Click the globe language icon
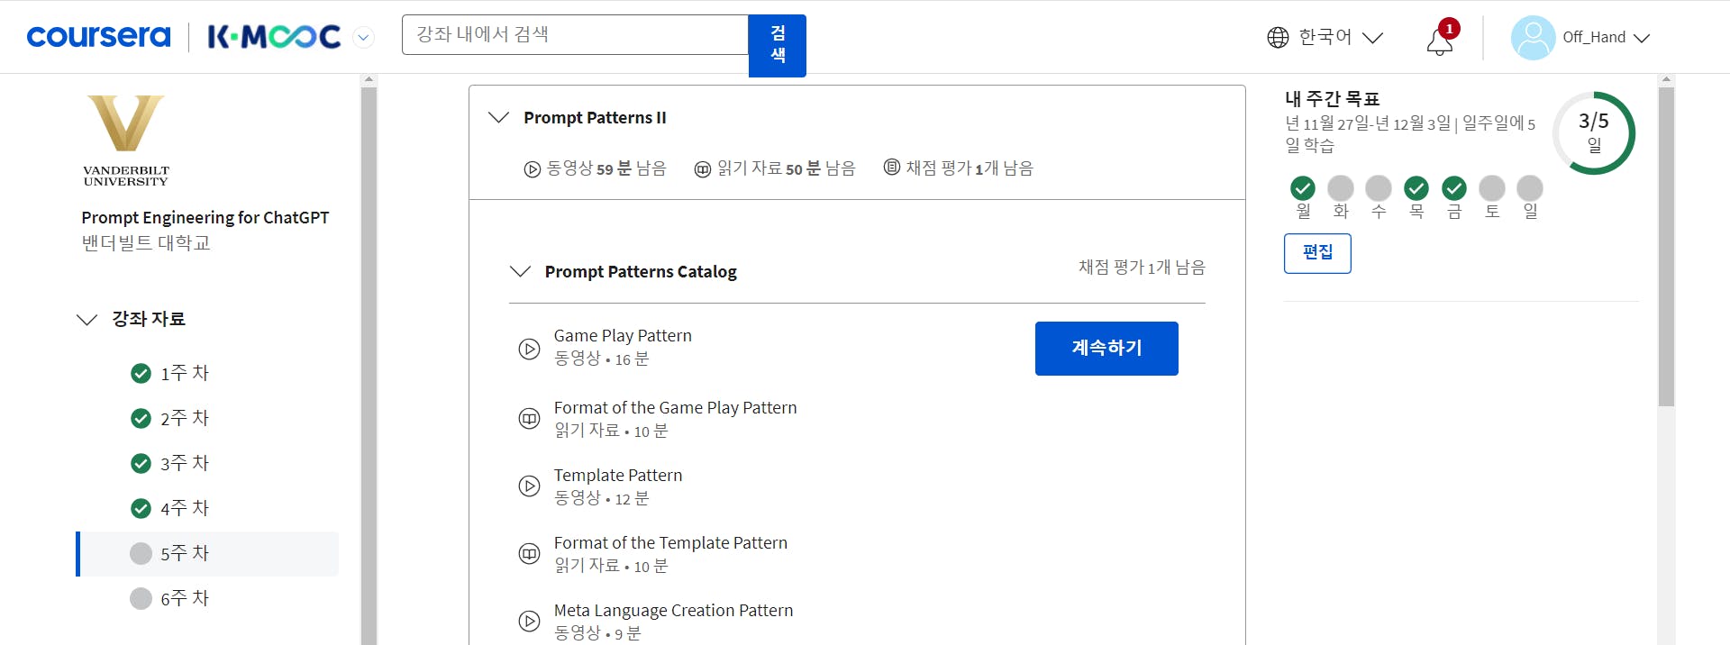Image resolution: width=1730 pixels, height=645 pixels. pyautogui.click(x=1278, y=37)
